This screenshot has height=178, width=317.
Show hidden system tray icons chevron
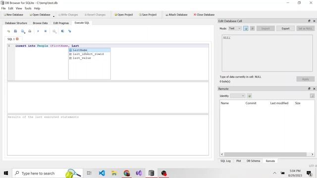274,173
